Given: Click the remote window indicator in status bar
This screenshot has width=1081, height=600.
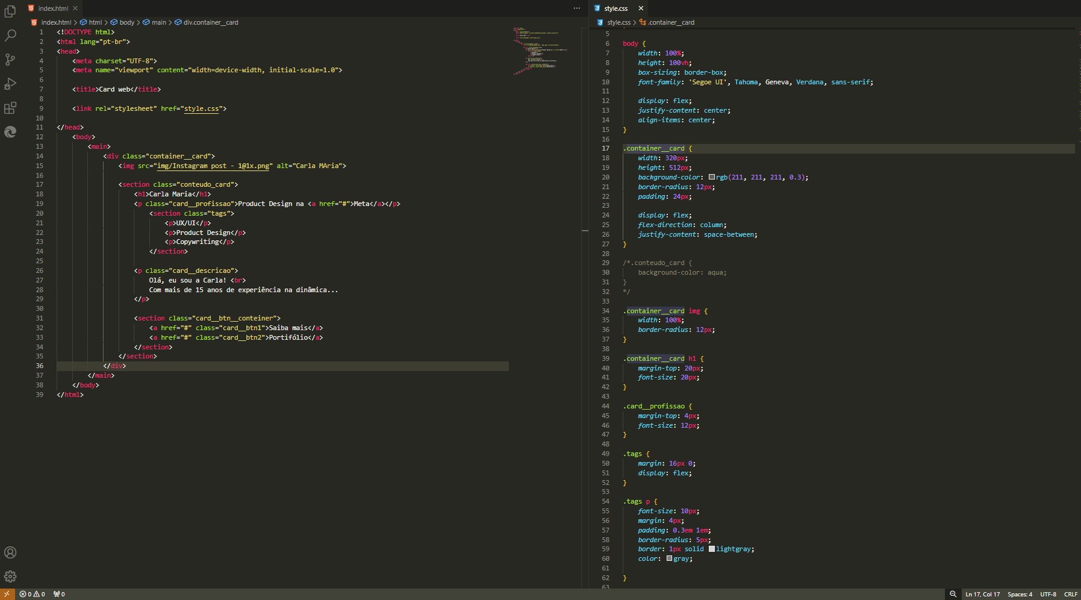Looking at the screenshot, I should 7,594.
